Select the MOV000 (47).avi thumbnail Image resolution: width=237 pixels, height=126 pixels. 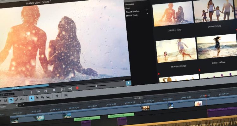coord(217,46)
